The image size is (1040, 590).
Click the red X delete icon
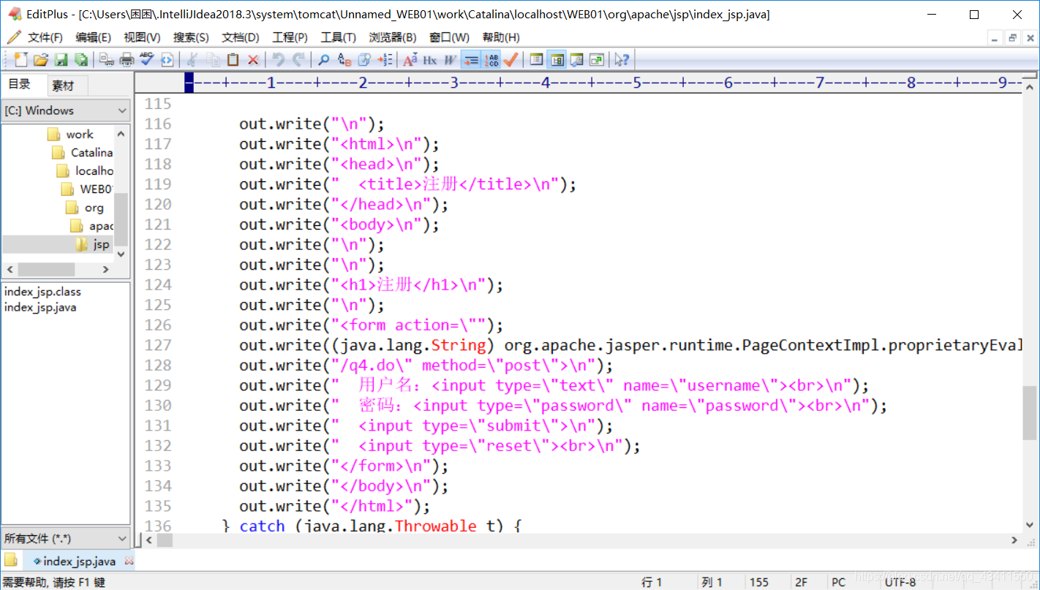tap(253, 60)
